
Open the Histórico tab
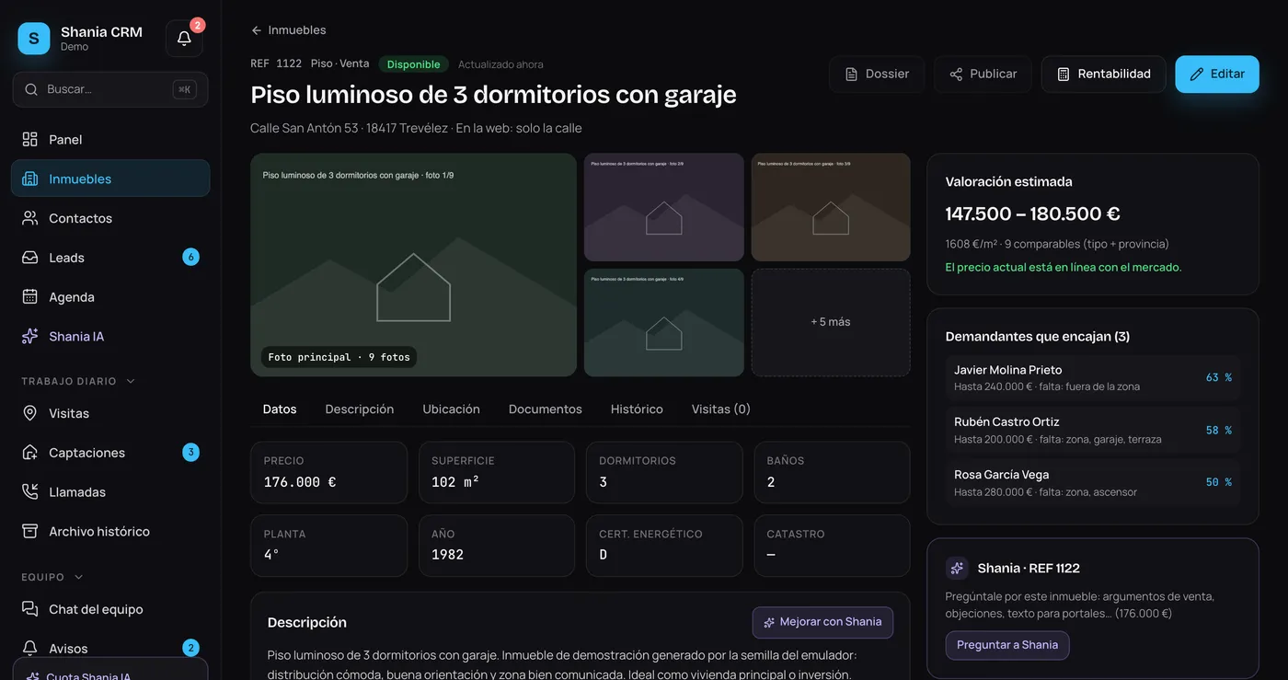(x=637, y=409)
